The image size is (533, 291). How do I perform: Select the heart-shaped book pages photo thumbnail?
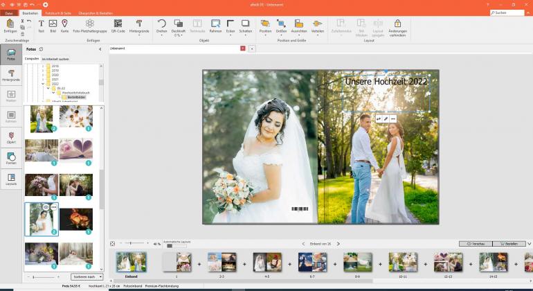tap(76, 148)
